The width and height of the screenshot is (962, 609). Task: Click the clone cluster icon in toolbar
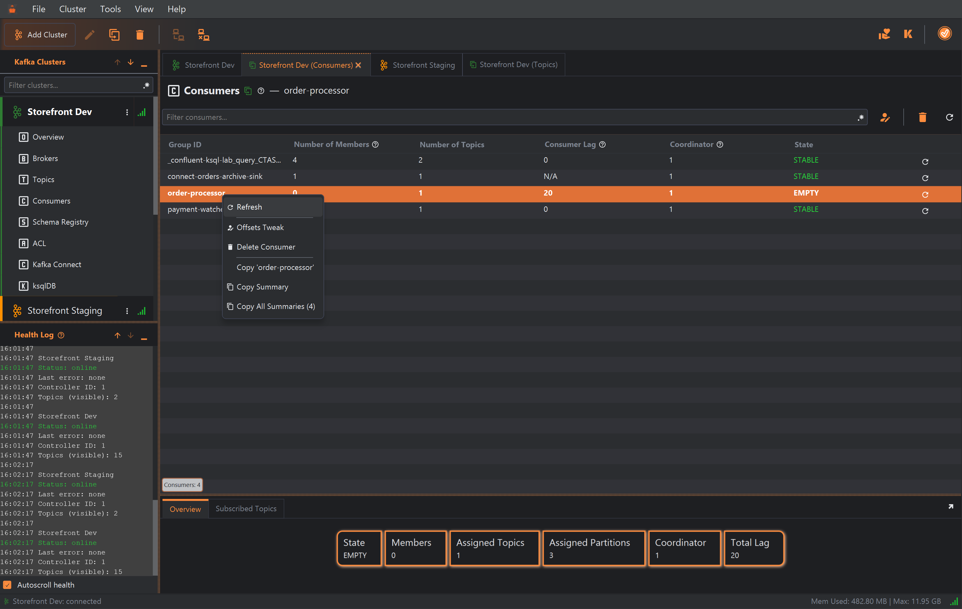coord(114,35)
